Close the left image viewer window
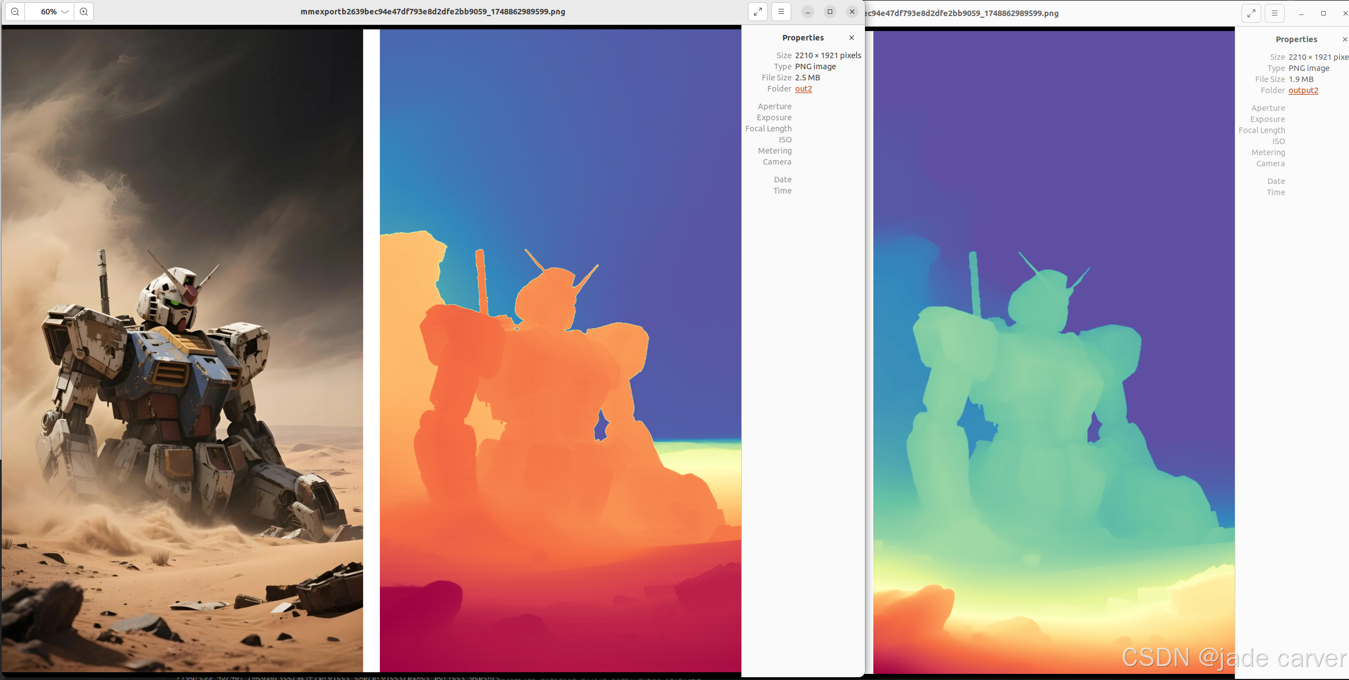The width and height of the screenshot is (1349, 680). click(x=852, y=12)
